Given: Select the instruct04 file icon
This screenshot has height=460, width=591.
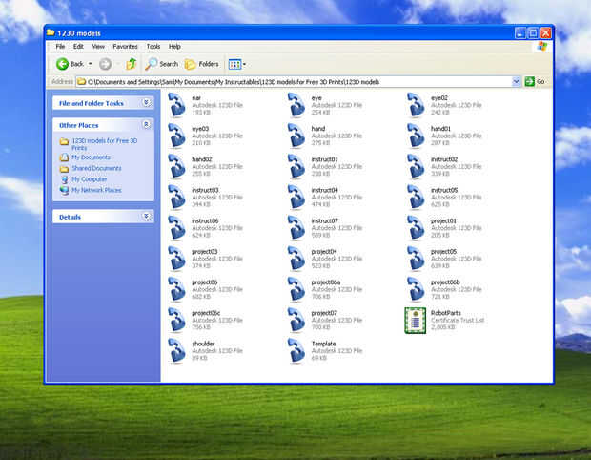Looking at the screenshot, I should tap(296, 198).
